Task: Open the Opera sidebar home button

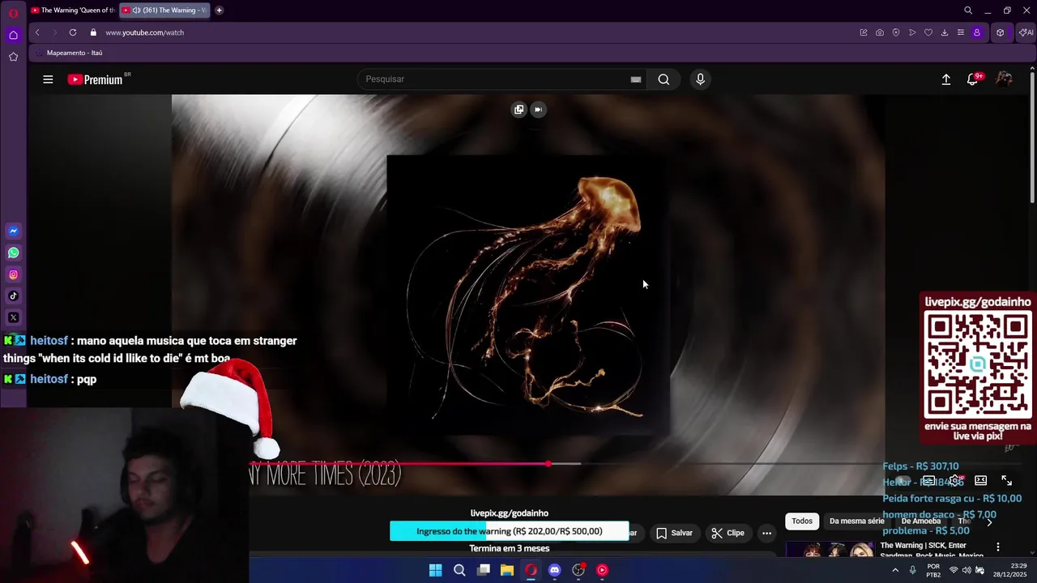Action: 13,35
